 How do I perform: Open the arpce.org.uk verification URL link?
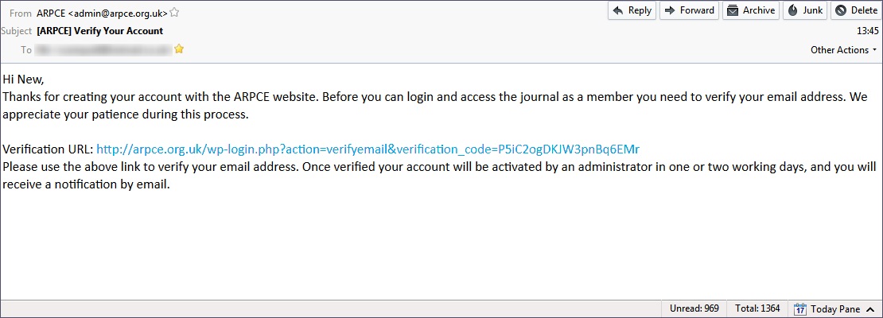coord(368,149)
